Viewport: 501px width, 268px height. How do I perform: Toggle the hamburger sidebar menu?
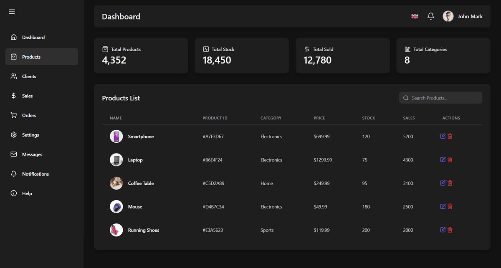12,12
